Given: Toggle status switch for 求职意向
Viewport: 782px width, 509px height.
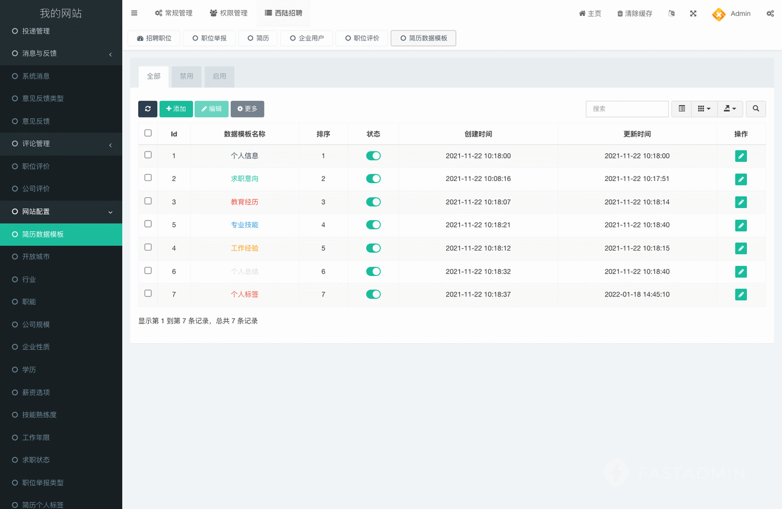Looking at the screenshot, I should tap(373, 179).
